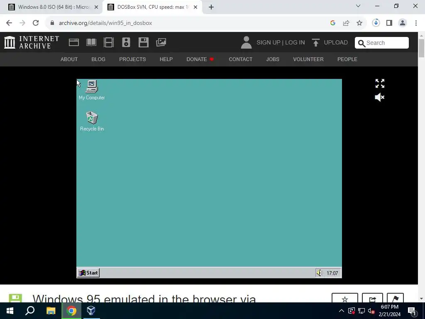Click the ABOUT menu item
The height and width of the screenshot is (319, 425).
[69, 59]
